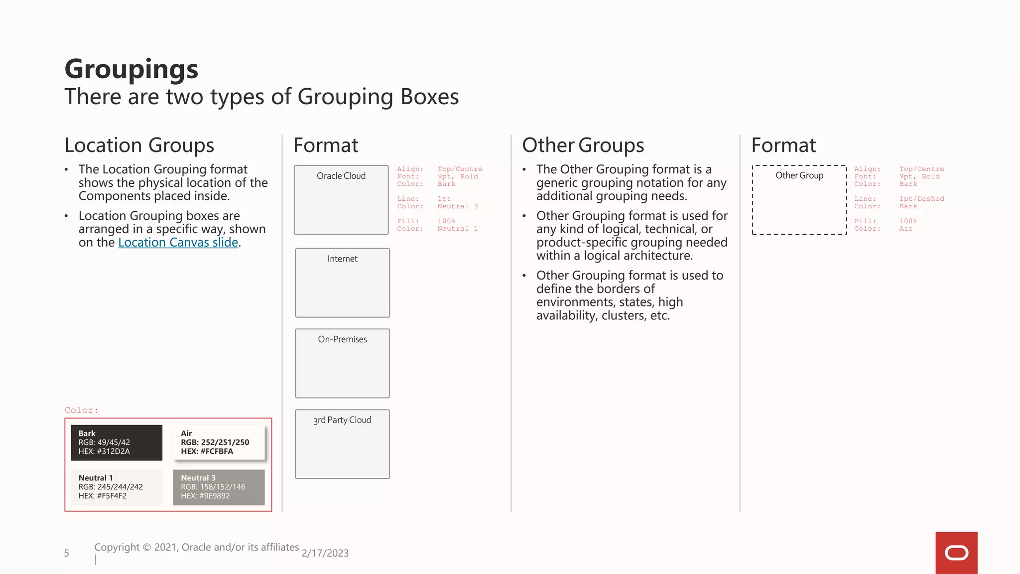Click the Oracle copyright footer text

pyautogui.click(x=196, y=547)
